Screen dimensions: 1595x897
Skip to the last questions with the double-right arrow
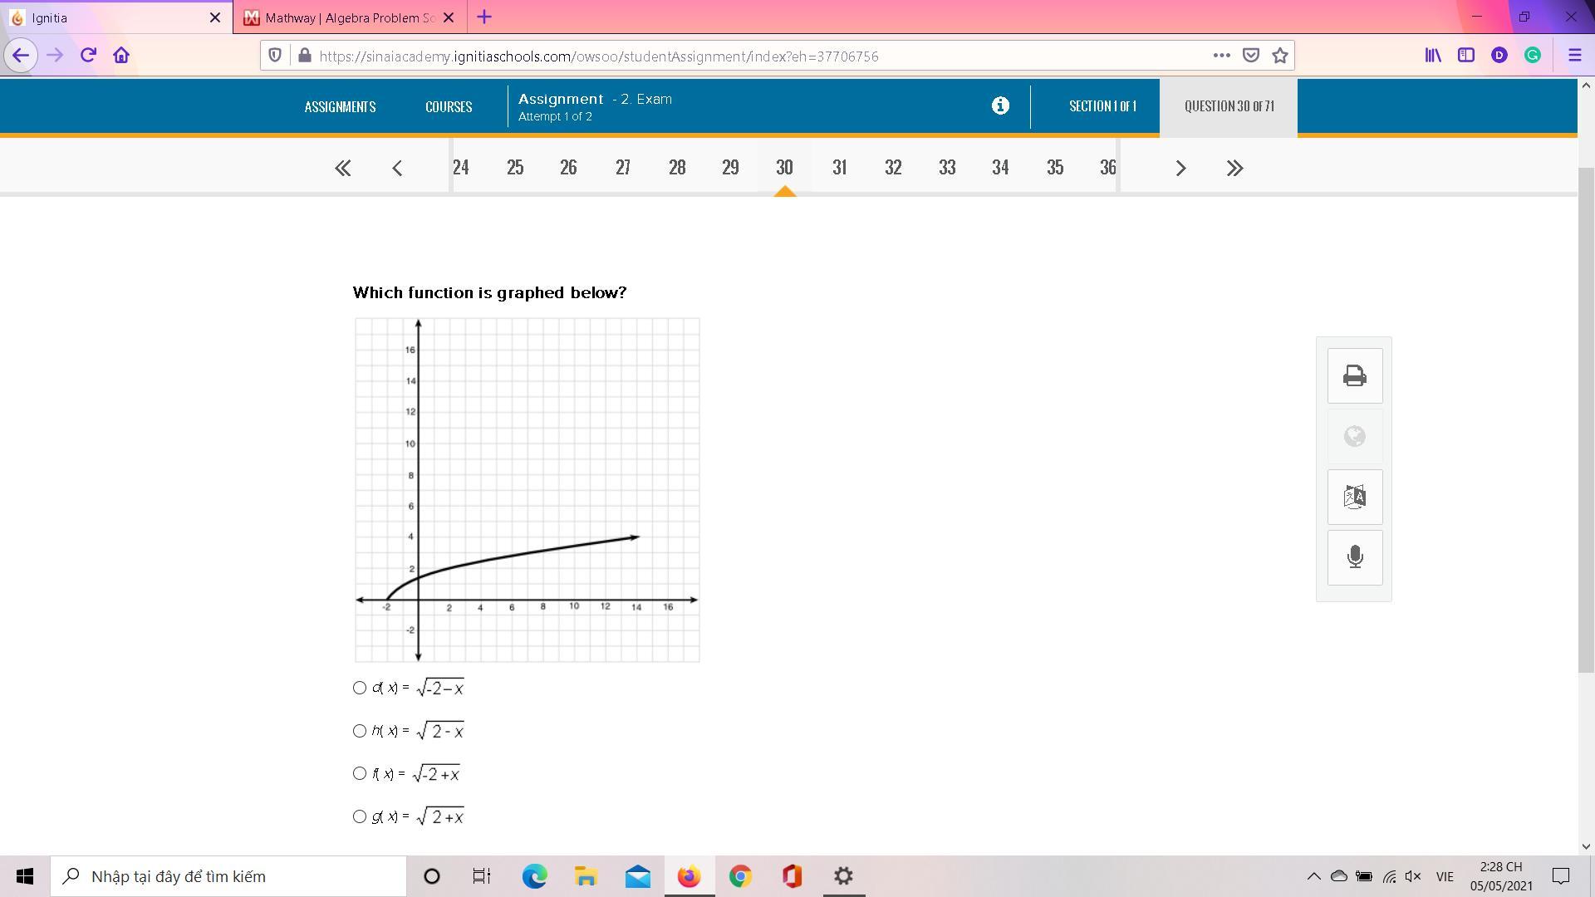click(1234, 169)
